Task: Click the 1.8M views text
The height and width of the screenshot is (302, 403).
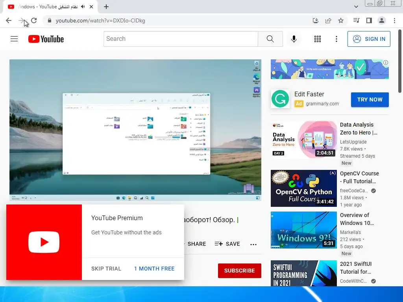Action: point(352,198)
